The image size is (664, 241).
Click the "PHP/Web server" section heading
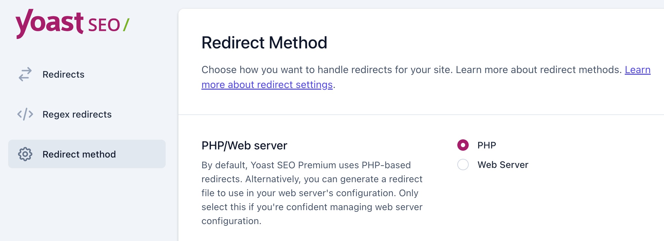coord(244,146)
